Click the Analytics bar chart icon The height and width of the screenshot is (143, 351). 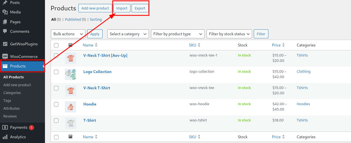coord(5,137)
